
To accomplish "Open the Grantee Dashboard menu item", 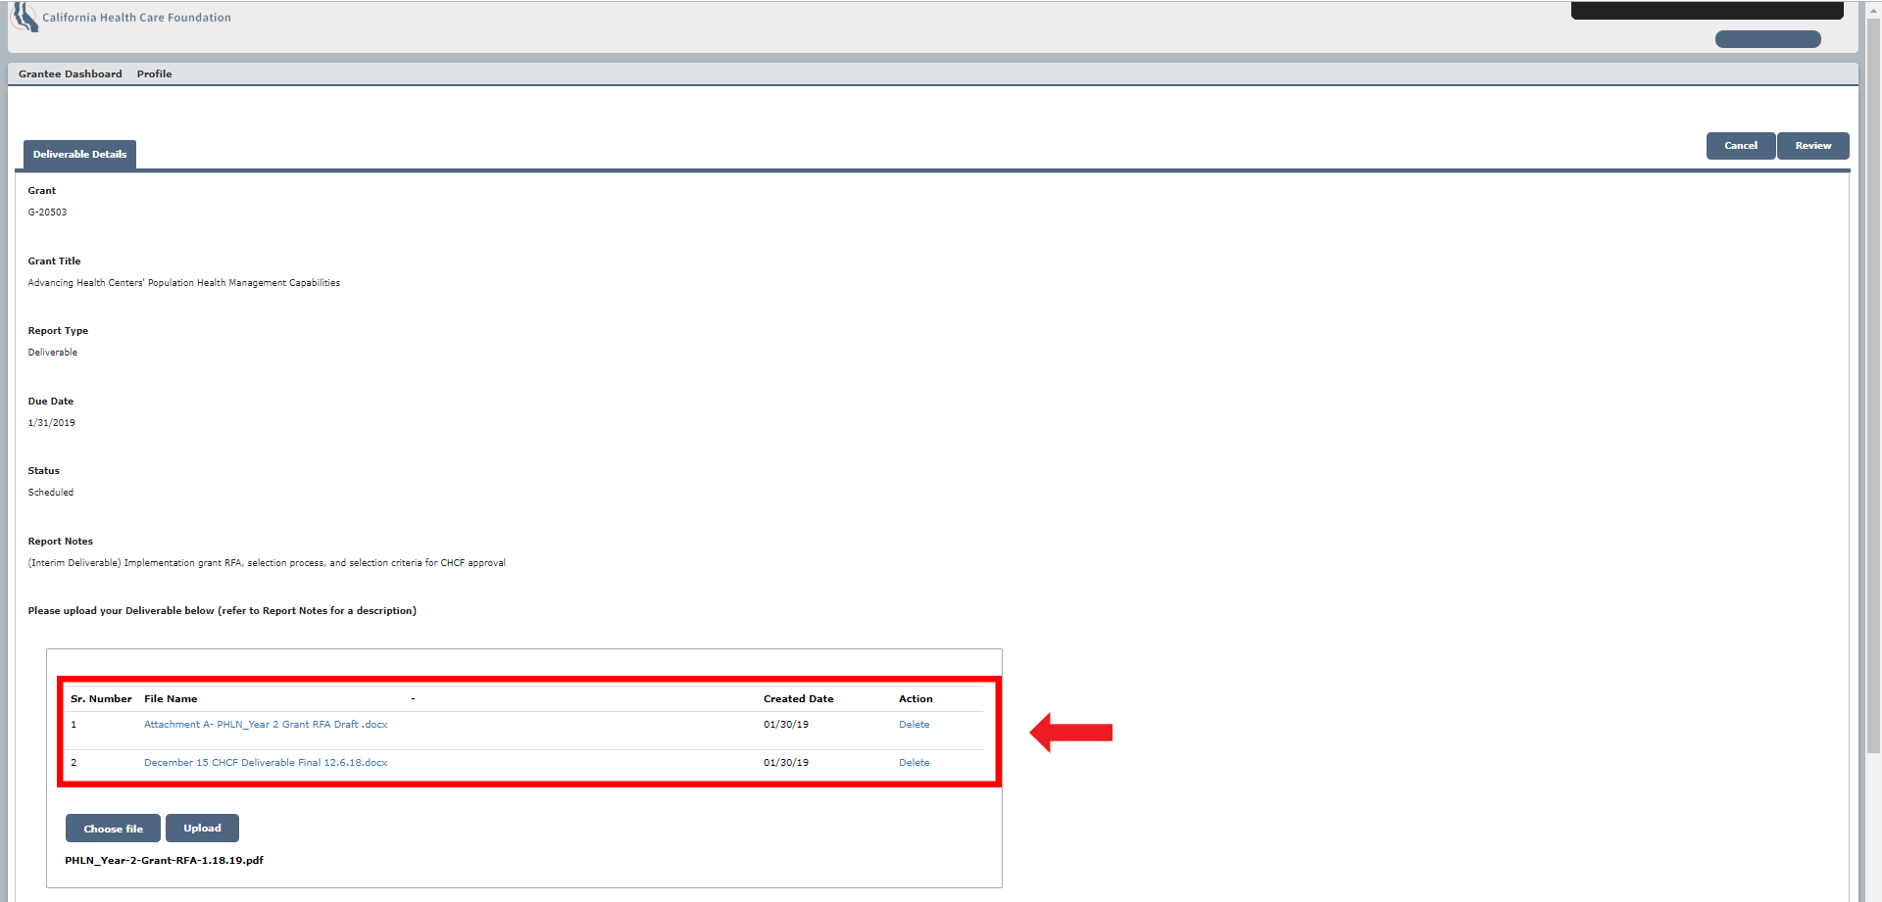I will (71, 74).
